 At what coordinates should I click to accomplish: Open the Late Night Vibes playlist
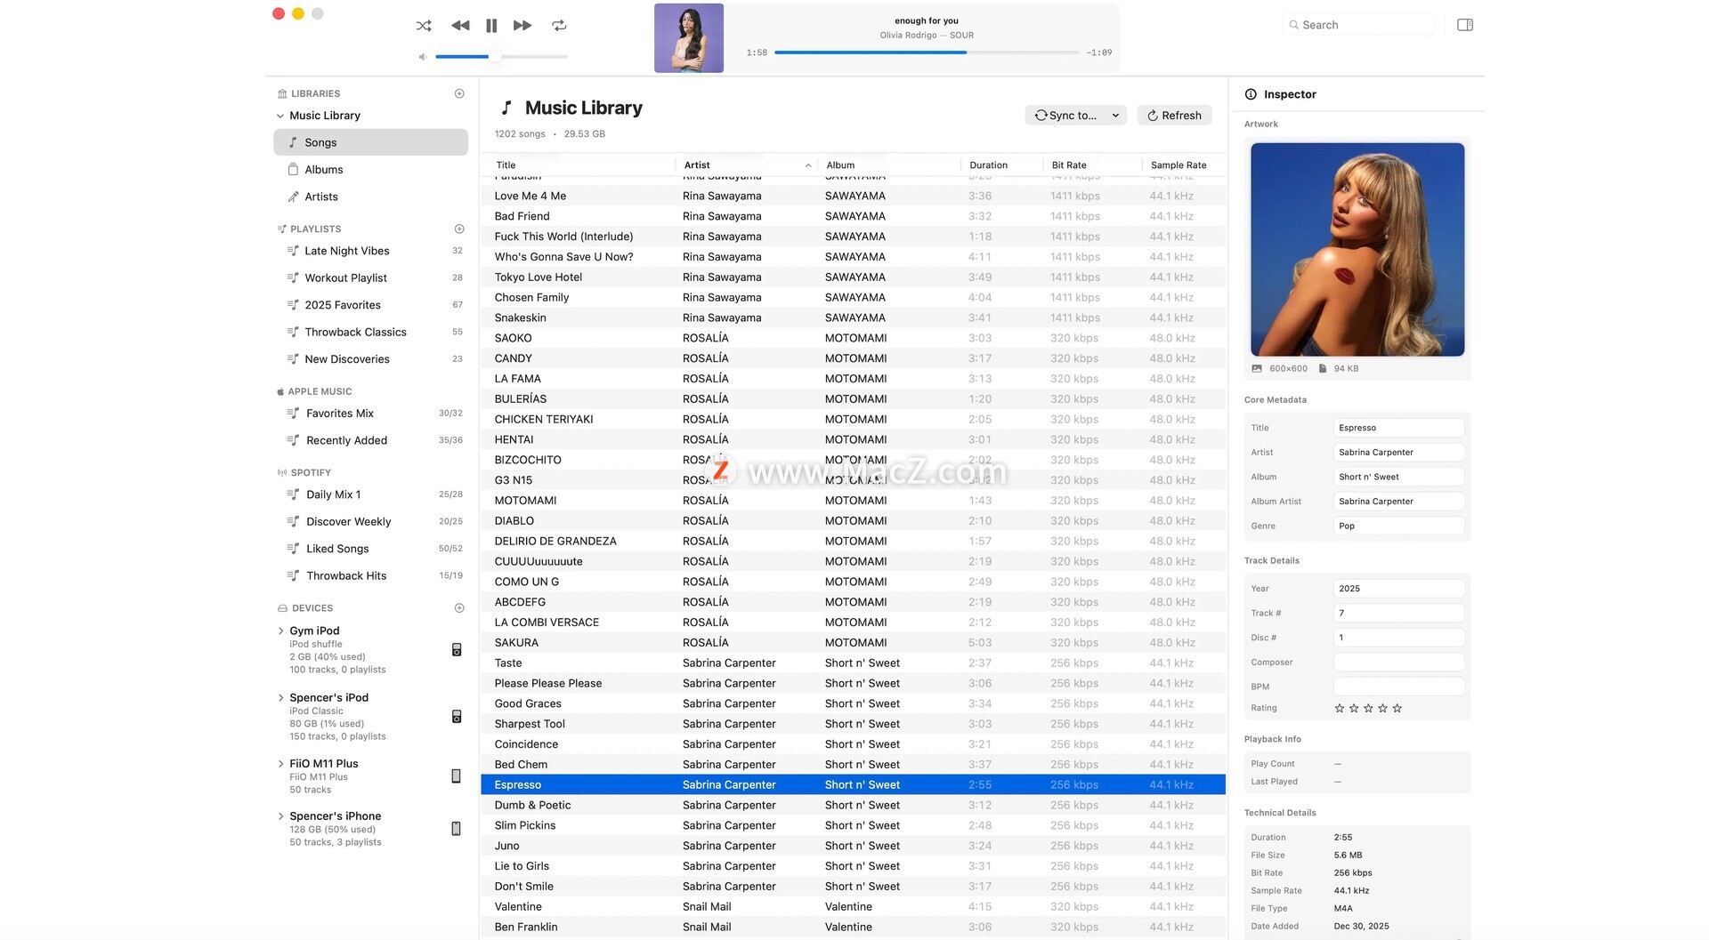pyautogui.click(x=370, y=251)
